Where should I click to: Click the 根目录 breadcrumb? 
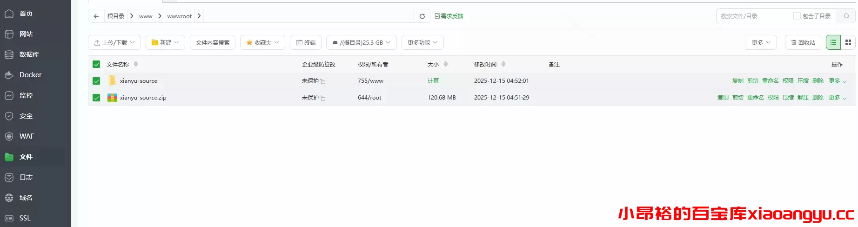tap(116, 16)
